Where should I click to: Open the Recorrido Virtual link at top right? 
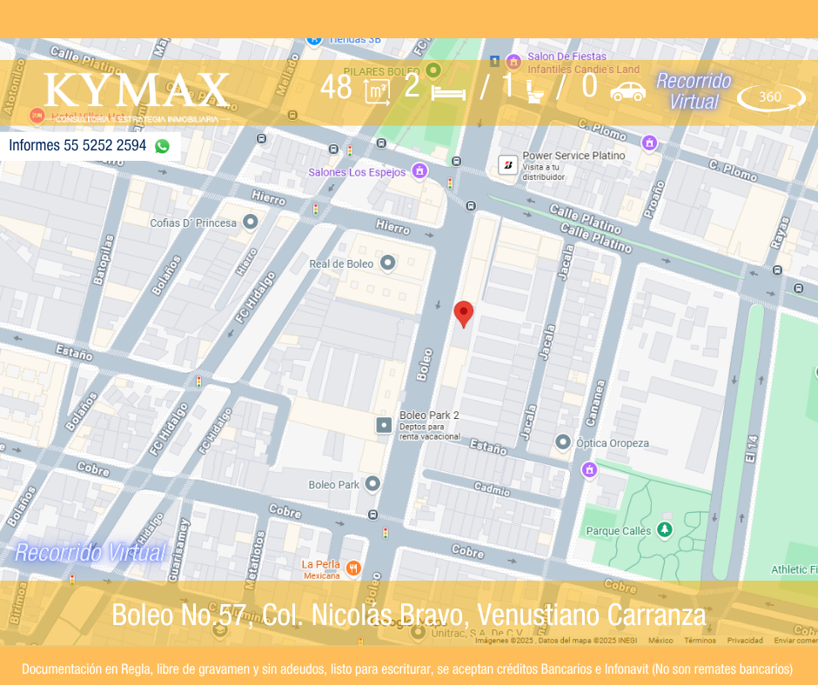pos(694,91)
